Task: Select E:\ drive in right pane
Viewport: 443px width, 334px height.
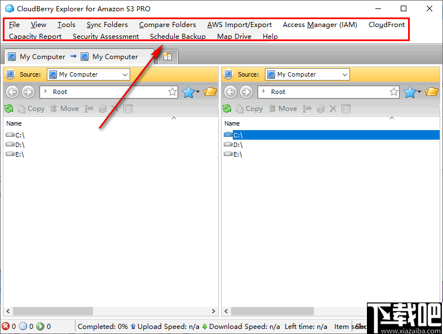Action: 233,154
